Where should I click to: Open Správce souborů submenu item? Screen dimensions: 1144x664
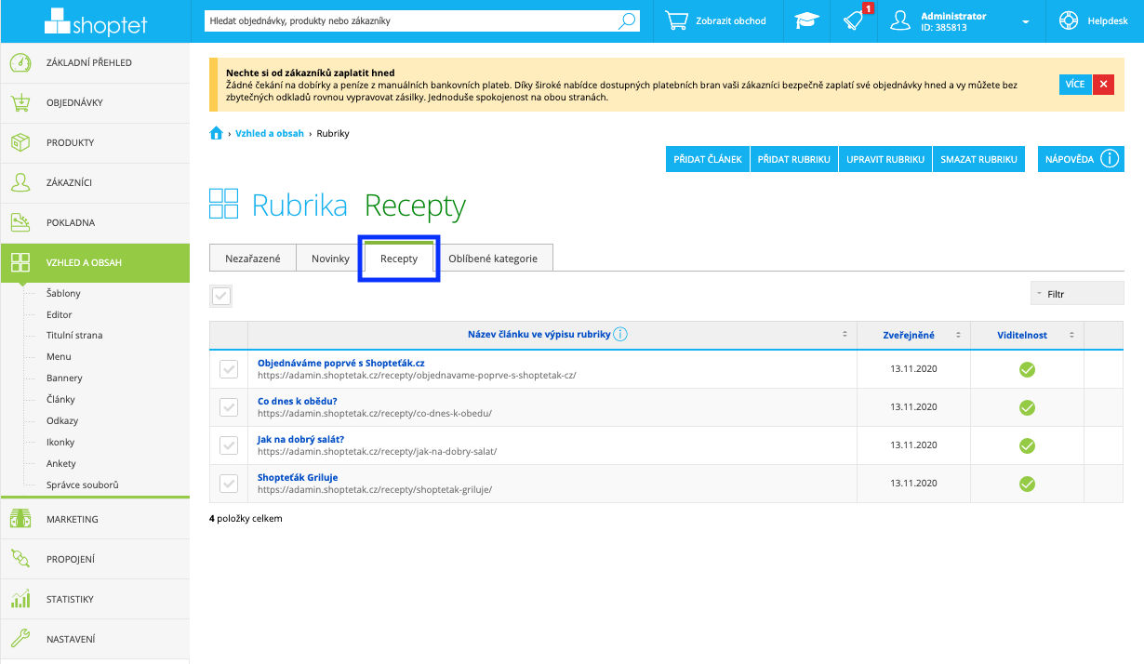click(83, 485)
